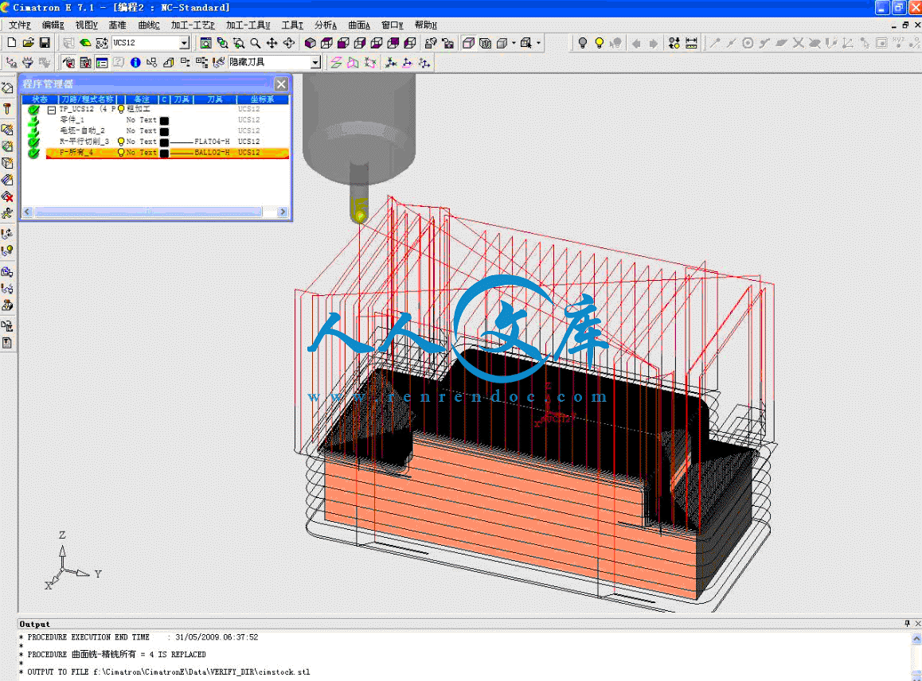The height and width of the screenshot is (681, 922).
Task: Click the Measure ruler icon
Action: click(691, 43)
